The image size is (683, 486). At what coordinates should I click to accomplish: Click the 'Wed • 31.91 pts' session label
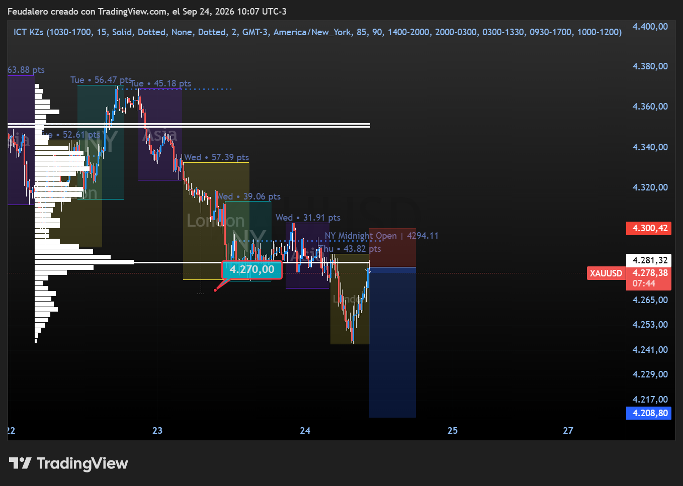pyautogui.click(x=308, y=218)
